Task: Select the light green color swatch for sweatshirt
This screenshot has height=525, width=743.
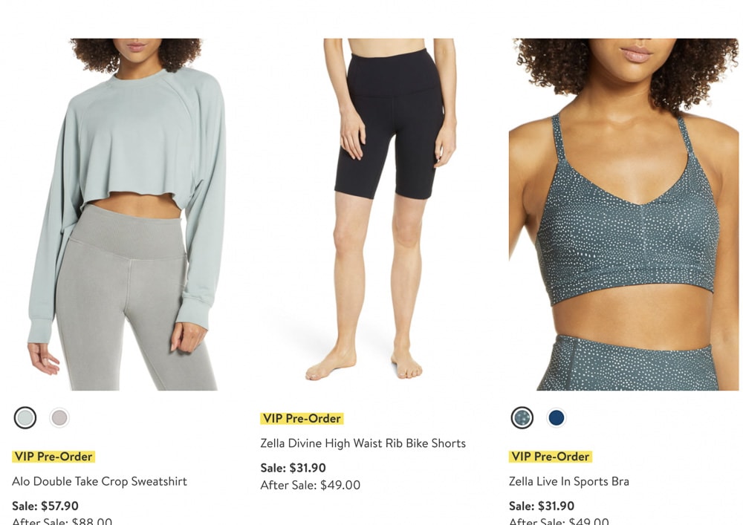Action: 25,418
